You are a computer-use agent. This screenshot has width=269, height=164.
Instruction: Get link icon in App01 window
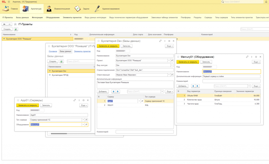(74, 100)
